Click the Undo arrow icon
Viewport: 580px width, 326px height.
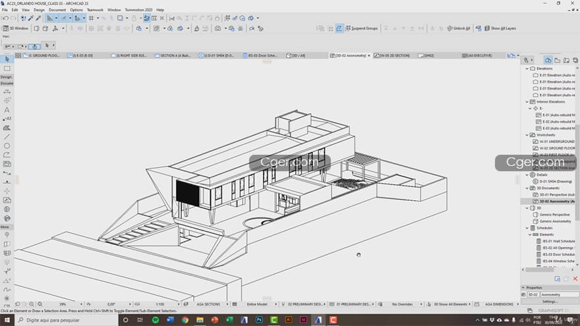tap(5, 18)
